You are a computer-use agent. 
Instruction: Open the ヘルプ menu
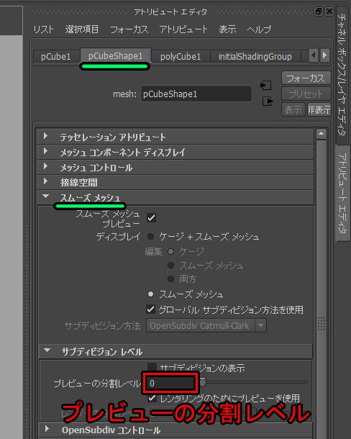point(259,29)
